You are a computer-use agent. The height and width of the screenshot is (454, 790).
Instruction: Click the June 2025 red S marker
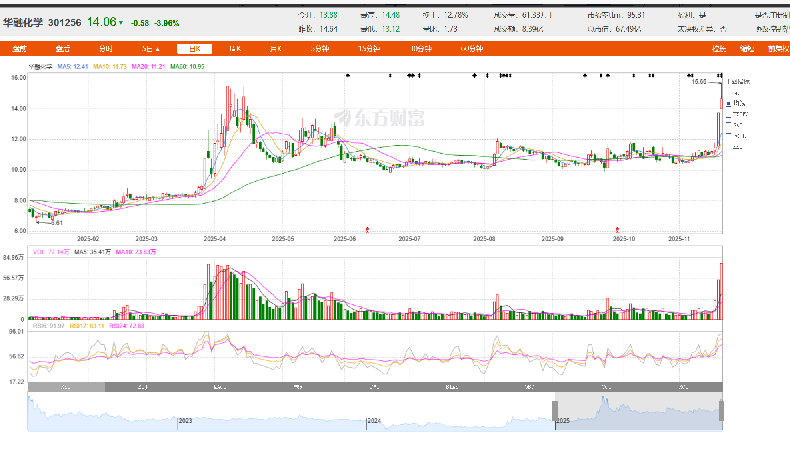pyautogui.click(x=367, y=230)
